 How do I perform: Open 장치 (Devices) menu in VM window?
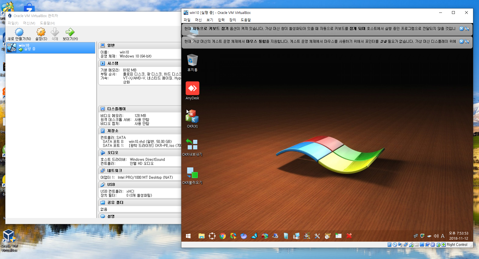click(233, 20)
